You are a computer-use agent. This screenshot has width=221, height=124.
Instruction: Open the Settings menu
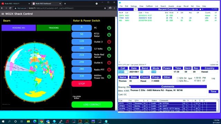point(134,6)
